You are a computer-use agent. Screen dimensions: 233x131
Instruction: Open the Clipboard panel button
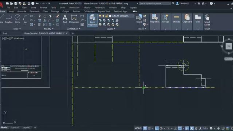coord(187,19)
